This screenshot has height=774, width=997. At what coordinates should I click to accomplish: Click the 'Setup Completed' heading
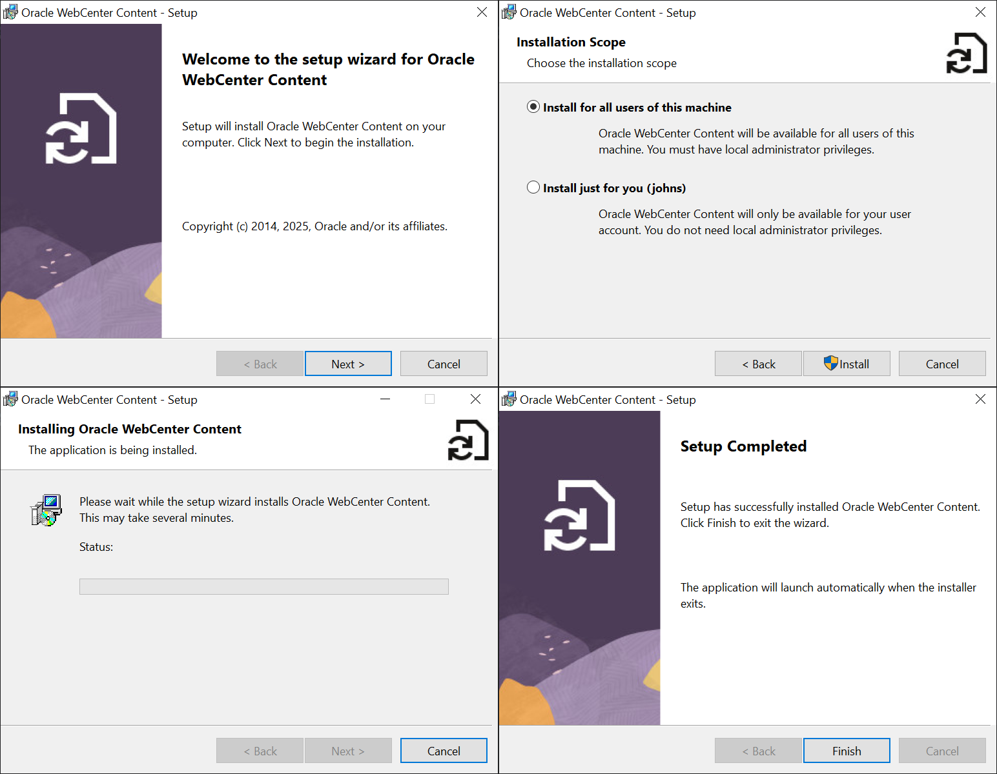click(743, 446)
